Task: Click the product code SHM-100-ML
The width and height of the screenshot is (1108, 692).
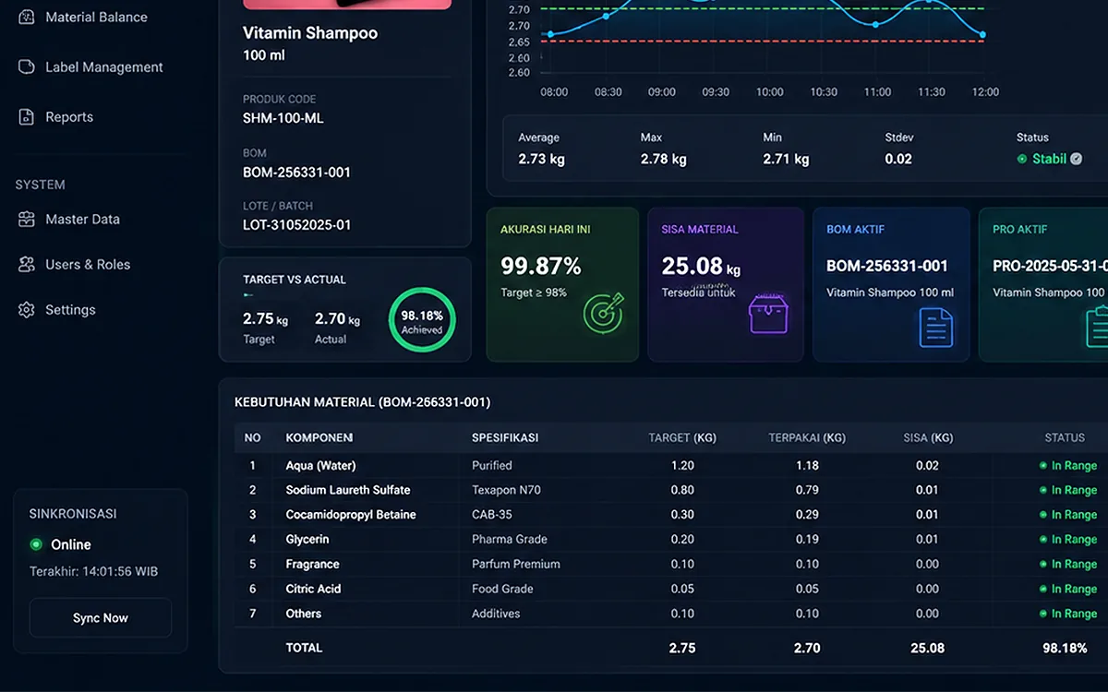Action: point(283,118)
